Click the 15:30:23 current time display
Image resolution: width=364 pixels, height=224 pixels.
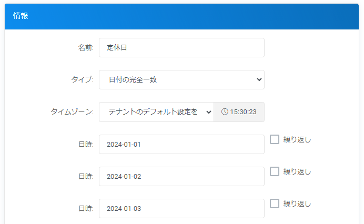[x=243, y=112]
